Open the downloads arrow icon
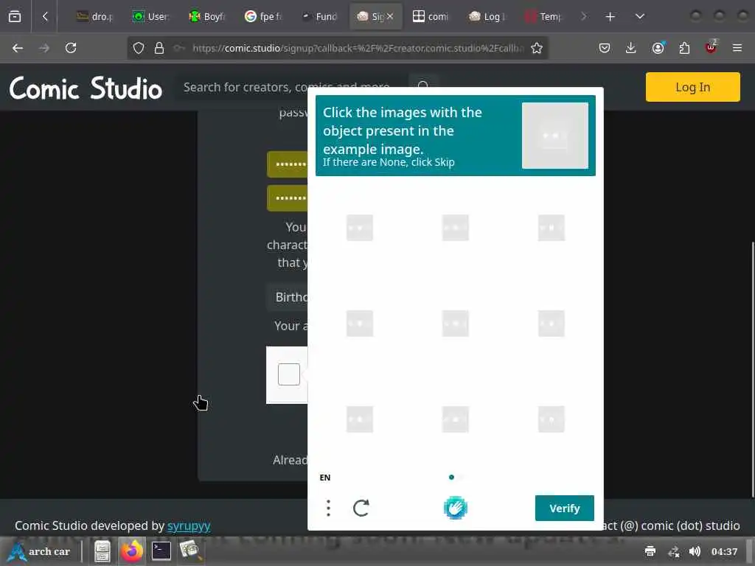The width and height of the screenshot is (755, 566). (x=631, y=48)
